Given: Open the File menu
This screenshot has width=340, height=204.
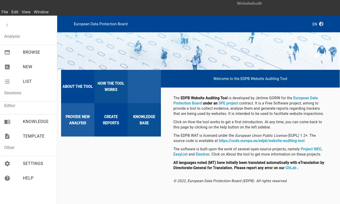Looking at the screenshot, I should [x=5, y=12].
